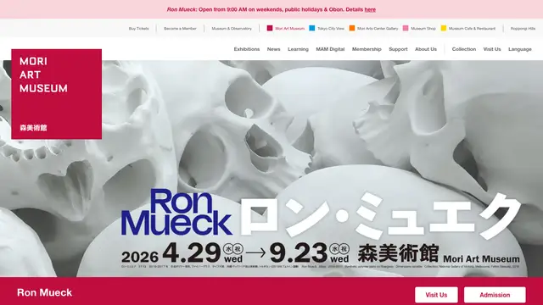Go to Roppongi Hills site
The width and height of the screenshot is (543, 305).
523,29
